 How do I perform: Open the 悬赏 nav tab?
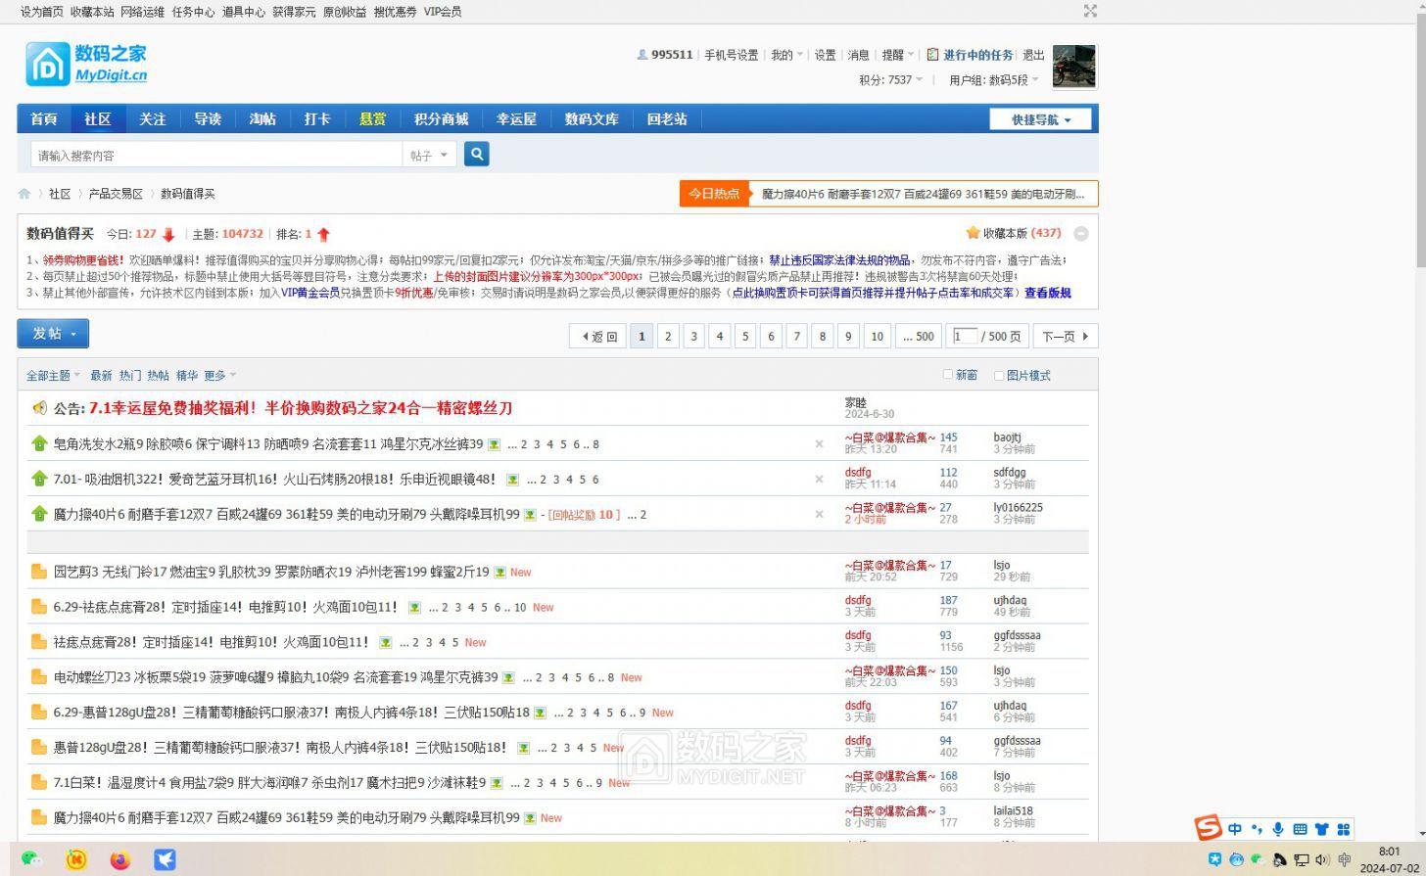[x=372, y=118]
